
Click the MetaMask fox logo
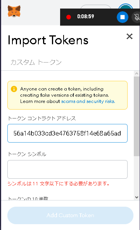coord(14,11)
